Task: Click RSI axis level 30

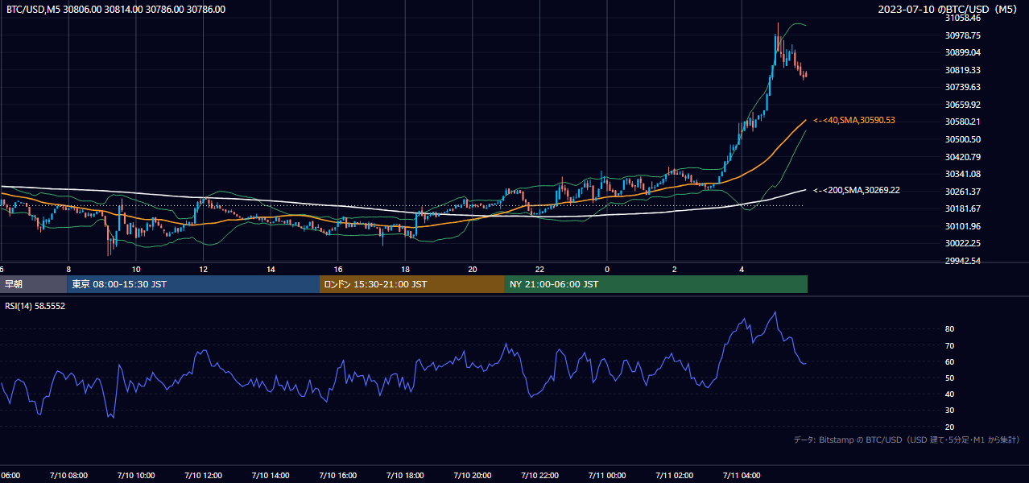Action: tap(950, 411)
